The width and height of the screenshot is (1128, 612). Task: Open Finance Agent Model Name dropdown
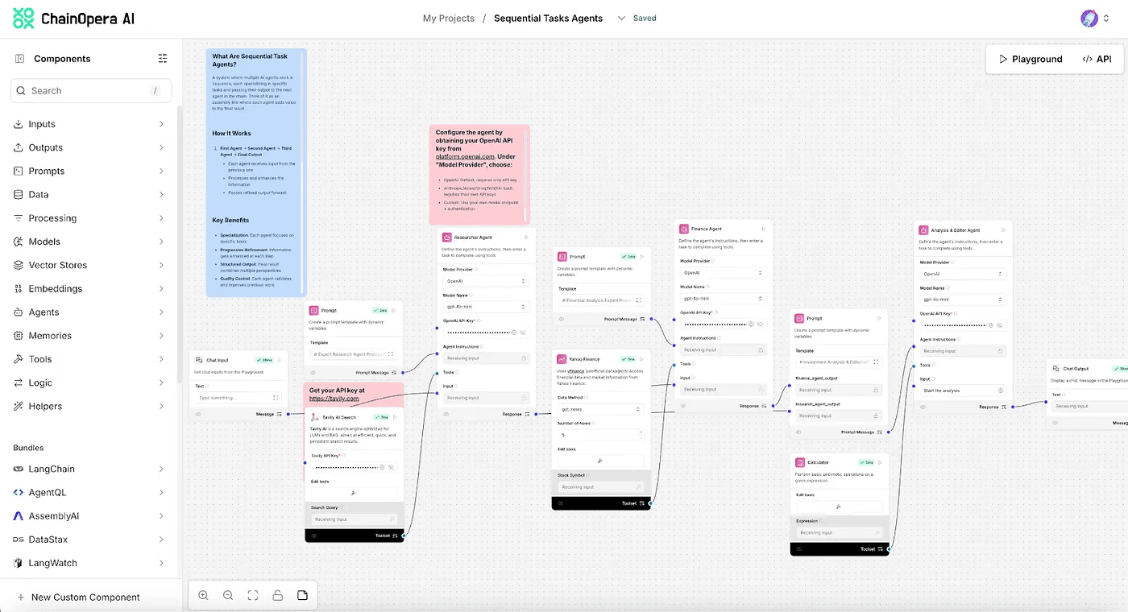point(722,299)
